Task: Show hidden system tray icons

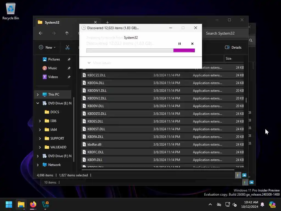Action: point(210,204)
